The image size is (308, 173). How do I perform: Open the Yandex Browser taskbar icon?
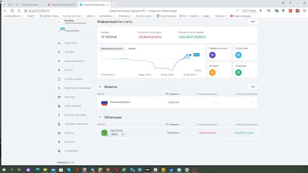coord(155,170)
